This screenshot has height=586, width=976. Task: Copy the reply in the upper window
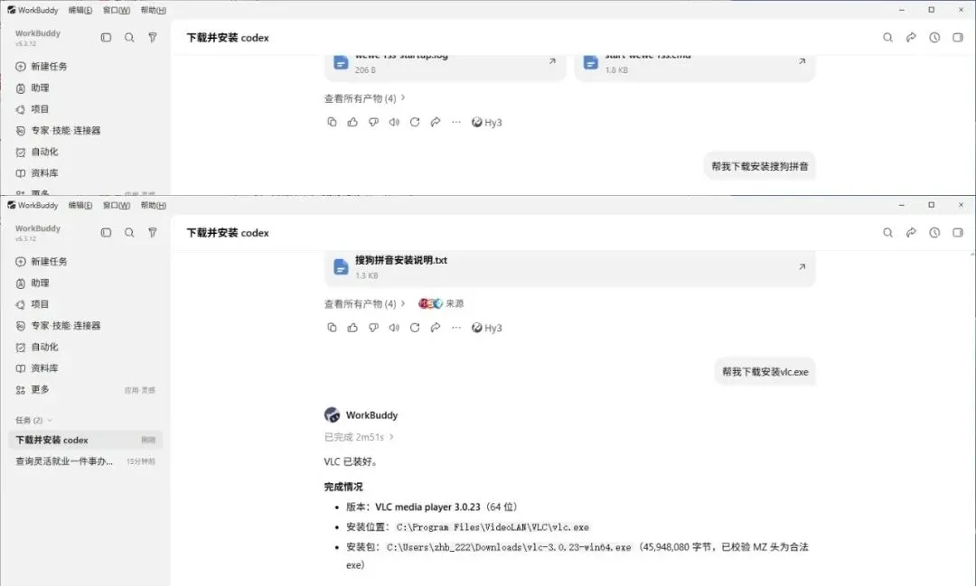tap(332, 122)
